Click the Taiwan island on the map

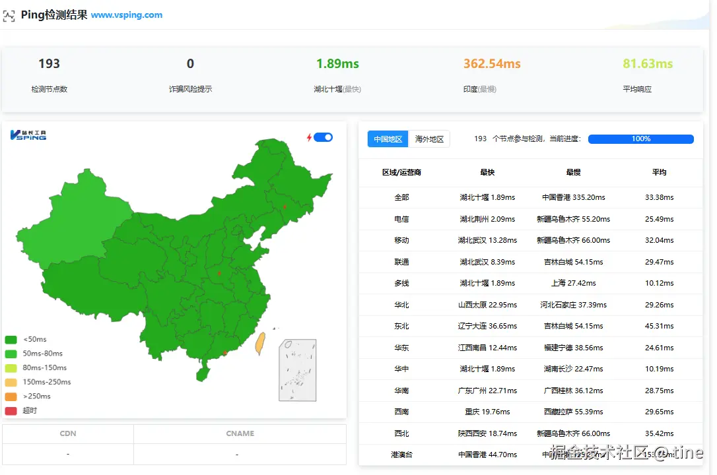tap(260, 344)
